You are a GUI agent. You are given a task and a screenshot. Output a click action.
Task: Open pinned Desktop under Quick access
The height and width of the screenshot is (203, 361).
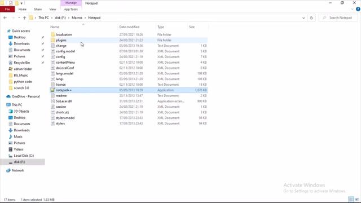[x=20, y=37]
